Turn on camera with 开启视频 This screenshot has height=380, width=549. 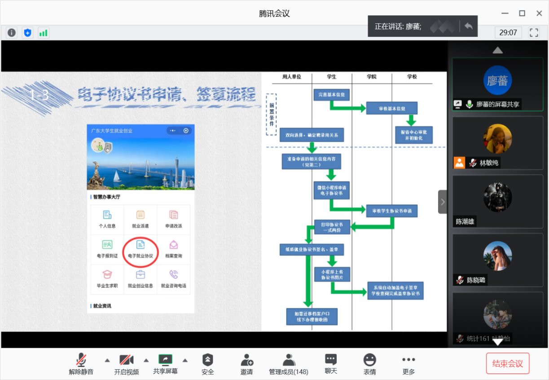click(x=126, y=364)
